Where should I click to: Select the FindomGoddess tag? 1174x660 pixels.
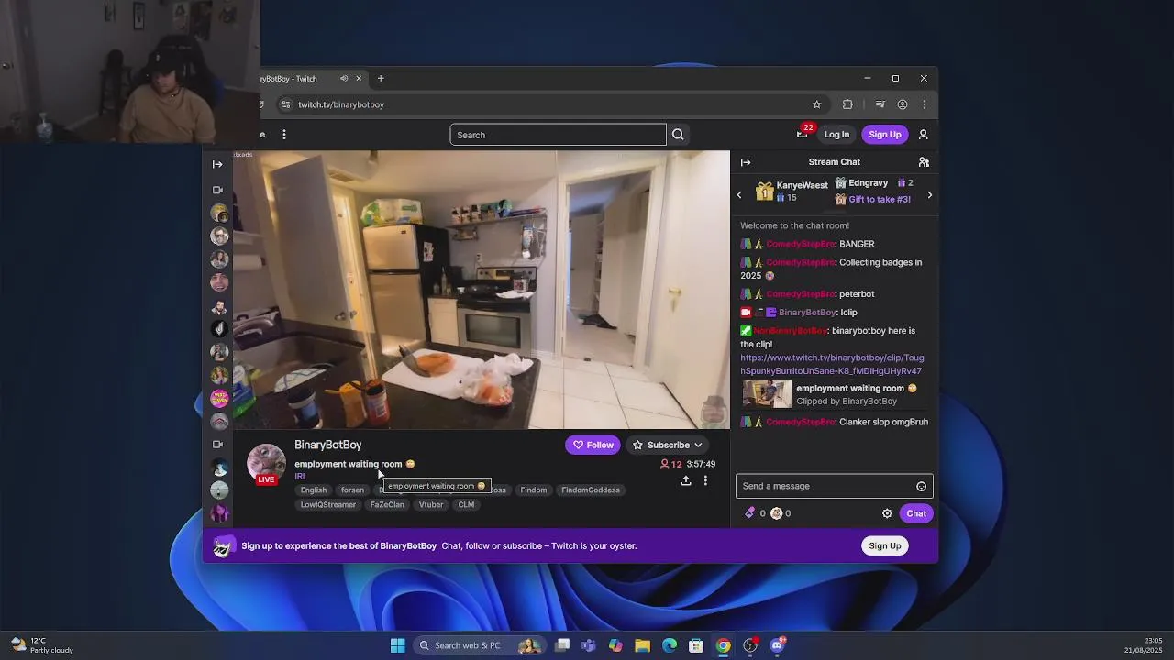point(591,490)
